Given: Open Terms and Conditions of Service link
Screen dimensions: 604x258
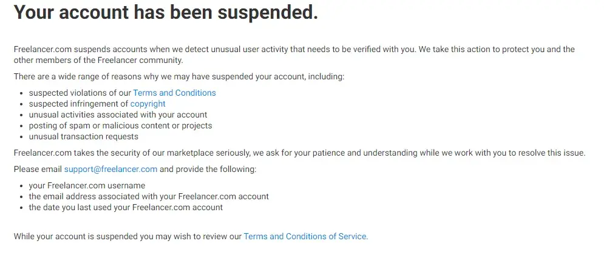Looking at the screenshot, I should pyautogui.click(x=305, y=236).
